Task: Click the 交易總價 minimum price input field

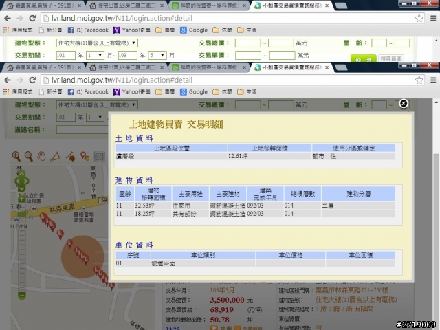Action: click(247, 43)
